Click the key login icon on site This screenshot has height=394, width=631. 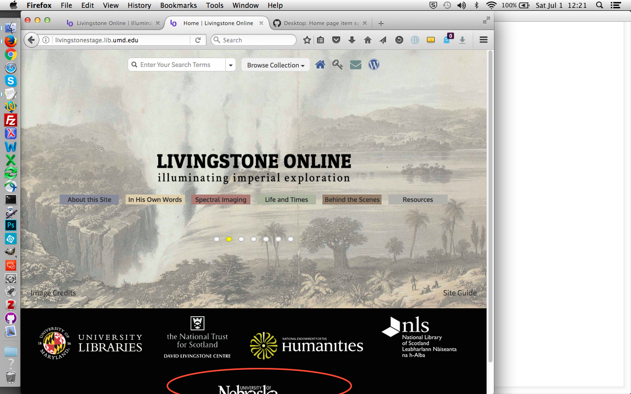click(x=338, y=65)
